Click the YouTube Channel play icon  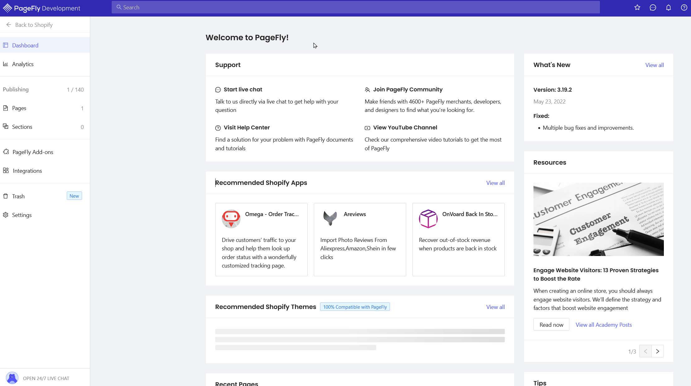pos(367,128)
